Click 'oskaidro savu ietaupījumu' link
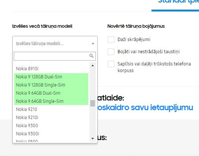199x156 pixels. coord(145,108)
